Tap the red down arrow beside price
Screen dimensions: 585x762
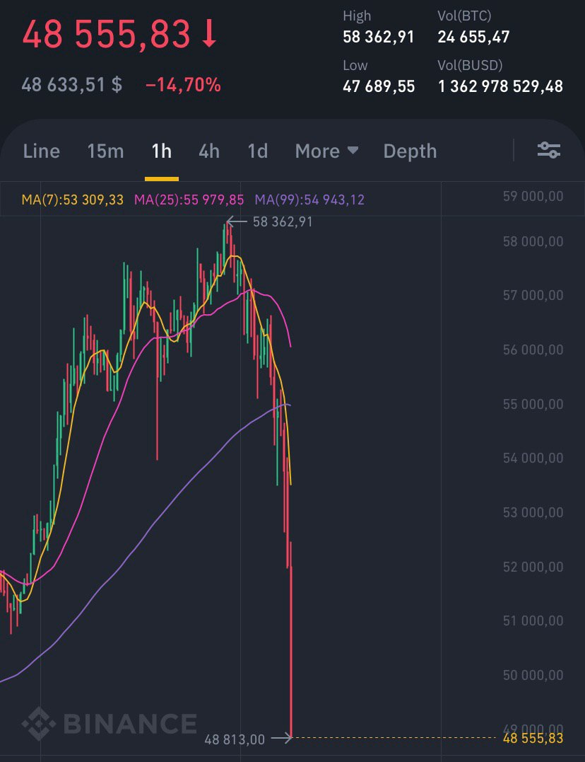(209, 34)
